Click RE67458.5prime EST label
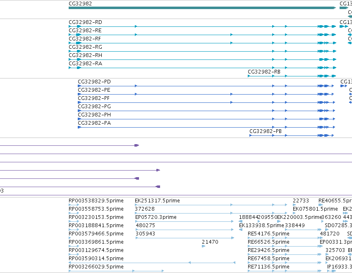Screen dimensions: 352x273 (268, 259)
